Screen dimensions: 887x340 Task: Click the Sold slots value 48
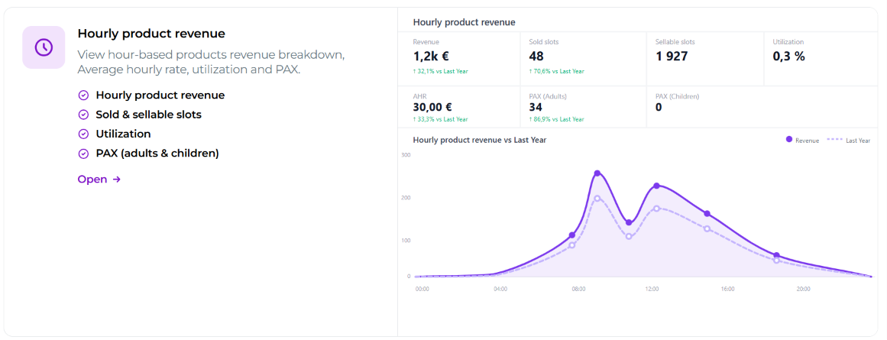536,56
